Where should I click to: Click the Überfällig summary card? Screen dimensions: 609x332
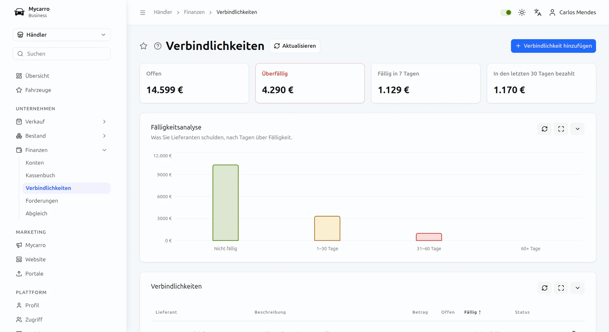310,83
